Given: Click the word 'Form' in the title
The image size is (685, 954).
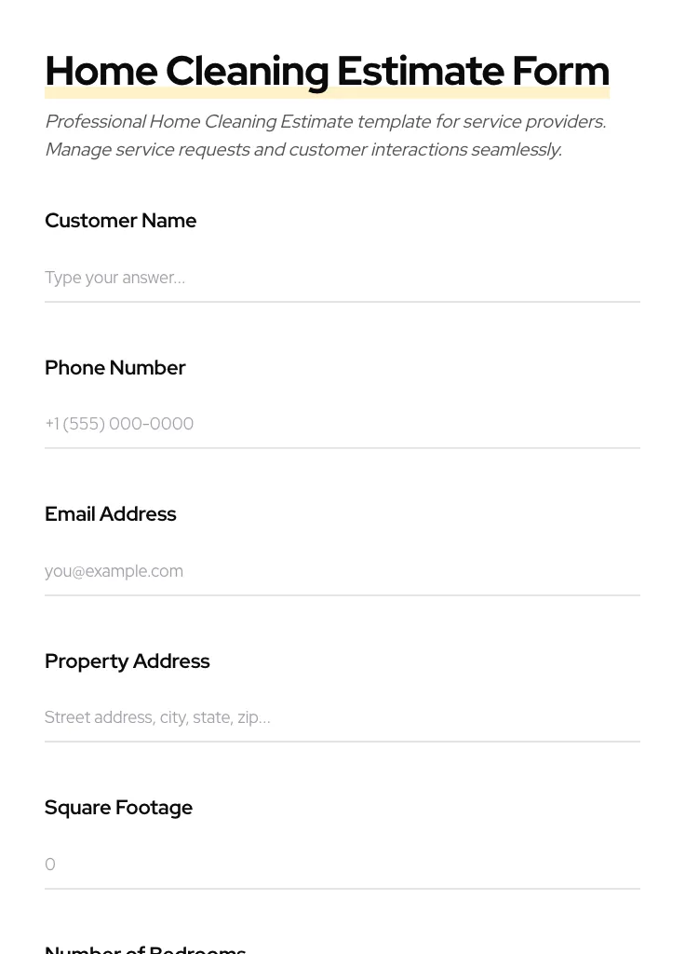Looking at the screenshot, I should pos(560,71).
